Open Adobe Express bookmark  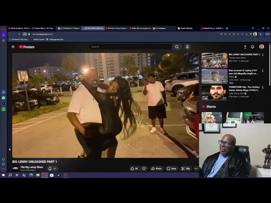point(38,39)
